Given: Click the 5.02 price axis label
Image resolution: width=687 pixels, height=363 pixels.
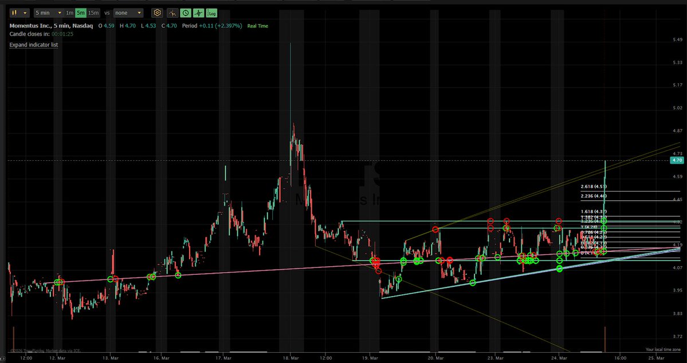Looking at the screenshot, I should tap(677, 108).
